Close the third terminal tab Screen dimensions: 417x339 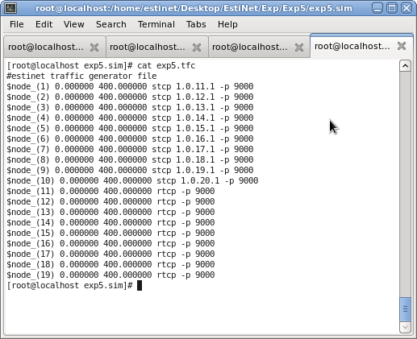tap(299, 48)
